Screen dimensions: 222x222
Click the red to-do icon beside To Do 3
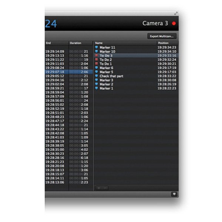click(x=97, y=55)
